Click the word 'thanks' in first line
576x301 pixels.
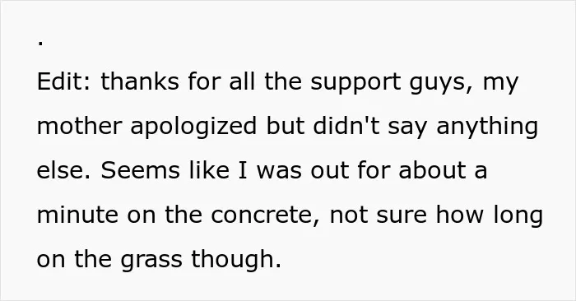tap(140, 81)
